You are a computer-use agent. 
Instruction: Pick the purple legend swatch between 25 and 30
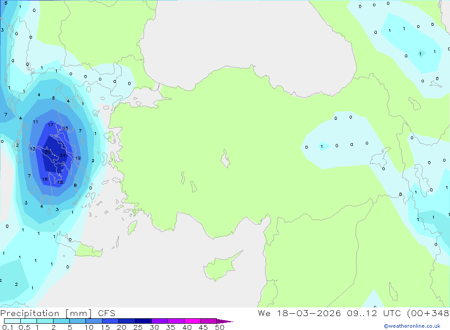tap(143, 321)
